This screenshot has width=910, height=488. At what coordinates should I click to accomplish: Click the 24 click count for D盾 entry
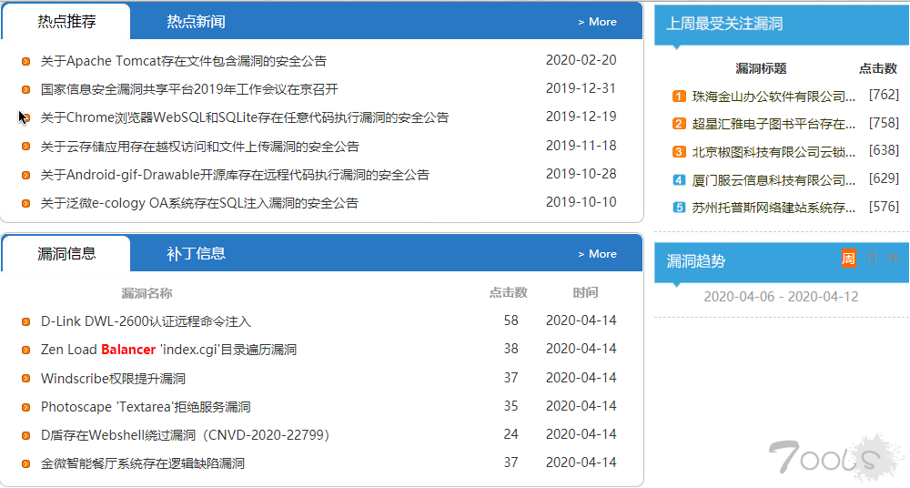tap(511, 434)
